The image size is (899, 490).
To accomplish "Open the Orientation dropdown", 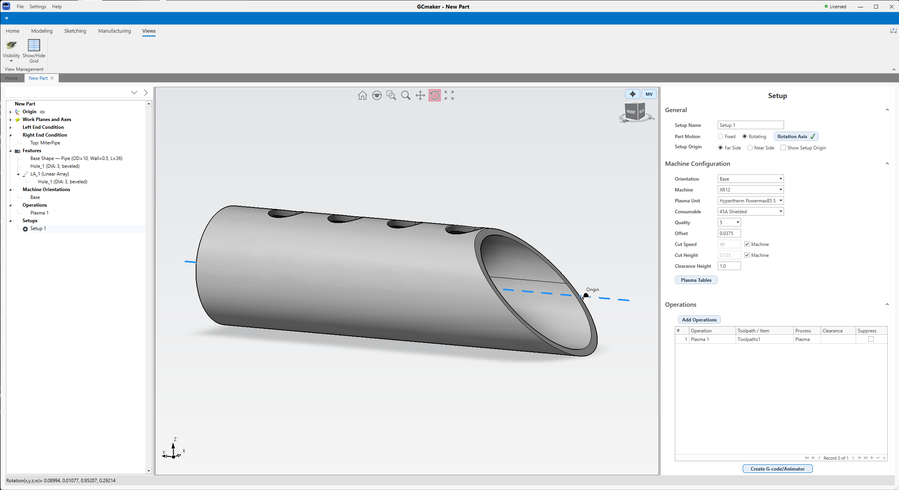I will (780, 179).
